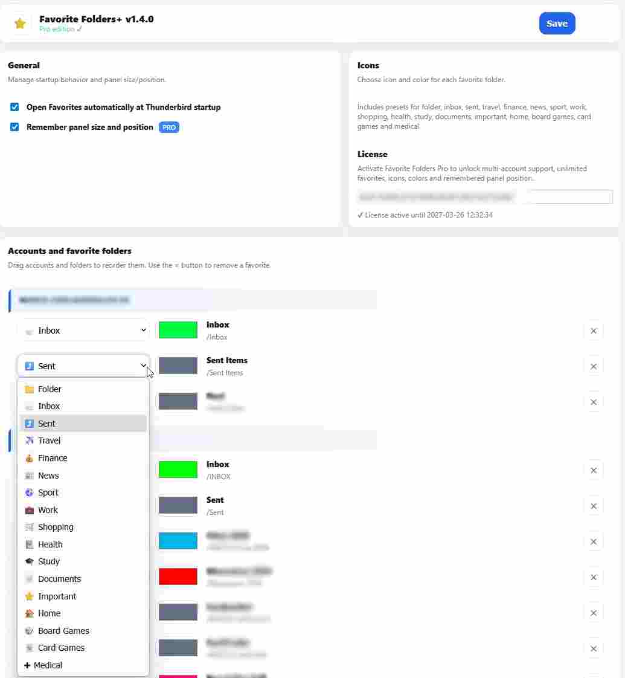Image resolution: width=625 pixels, height=678 pixels.
Task: Click the Travel airplane icon in dropdown
Action: [x=29, y=441]
